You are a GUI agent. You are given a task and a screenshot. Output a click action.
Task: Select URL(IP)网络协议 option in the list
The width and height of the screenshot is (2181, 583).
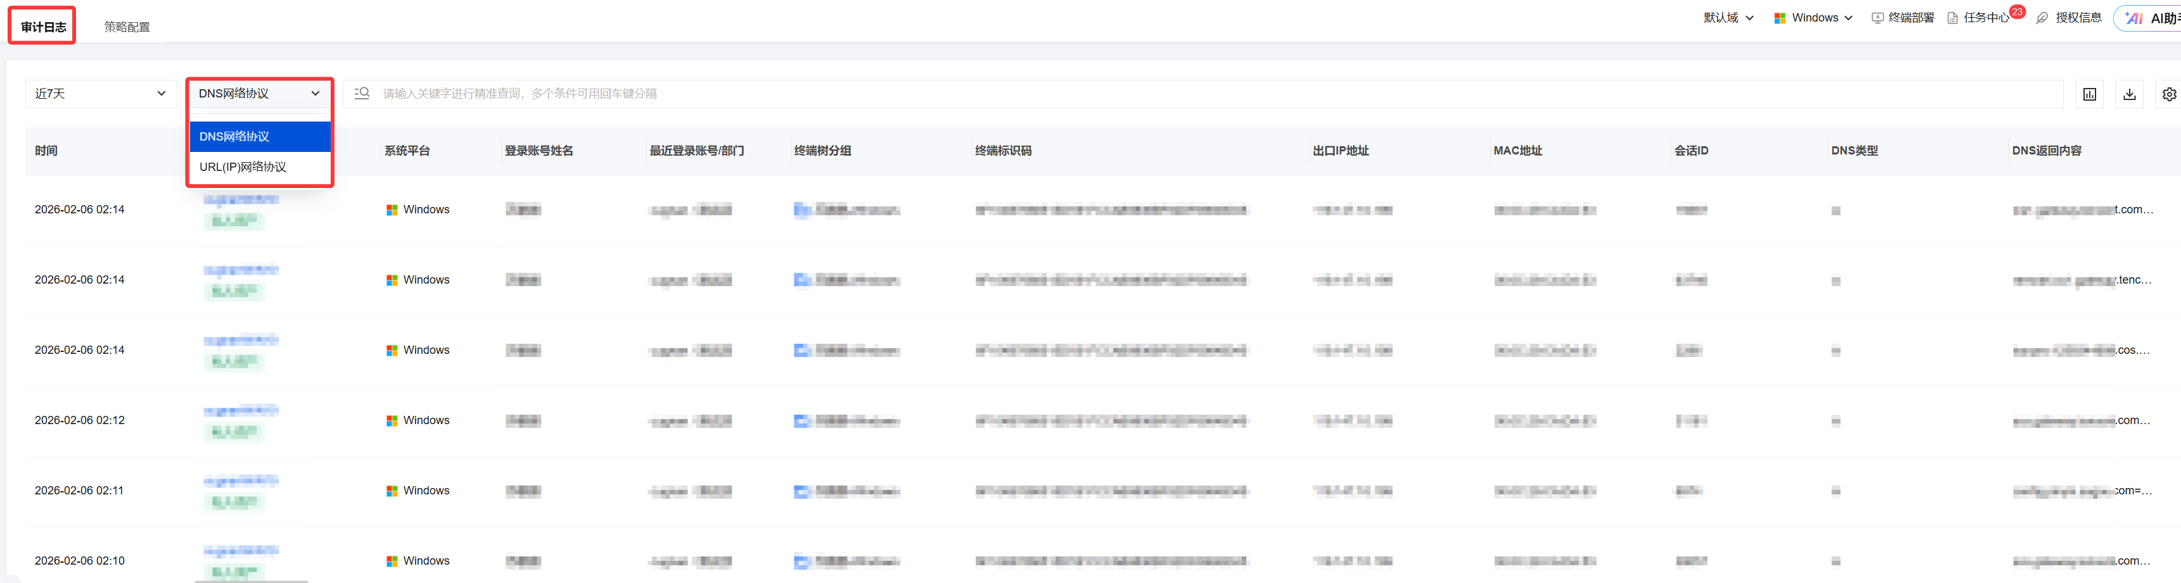[x=260, y=166]
